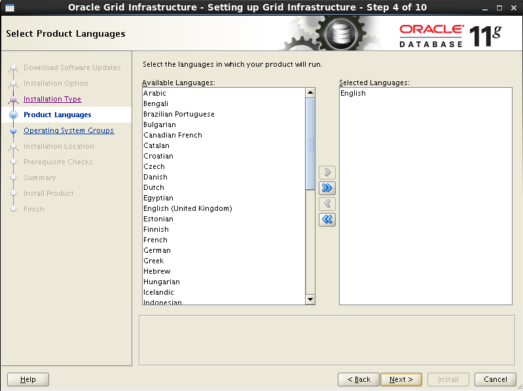Choose Canadian French language

point(223,135)
